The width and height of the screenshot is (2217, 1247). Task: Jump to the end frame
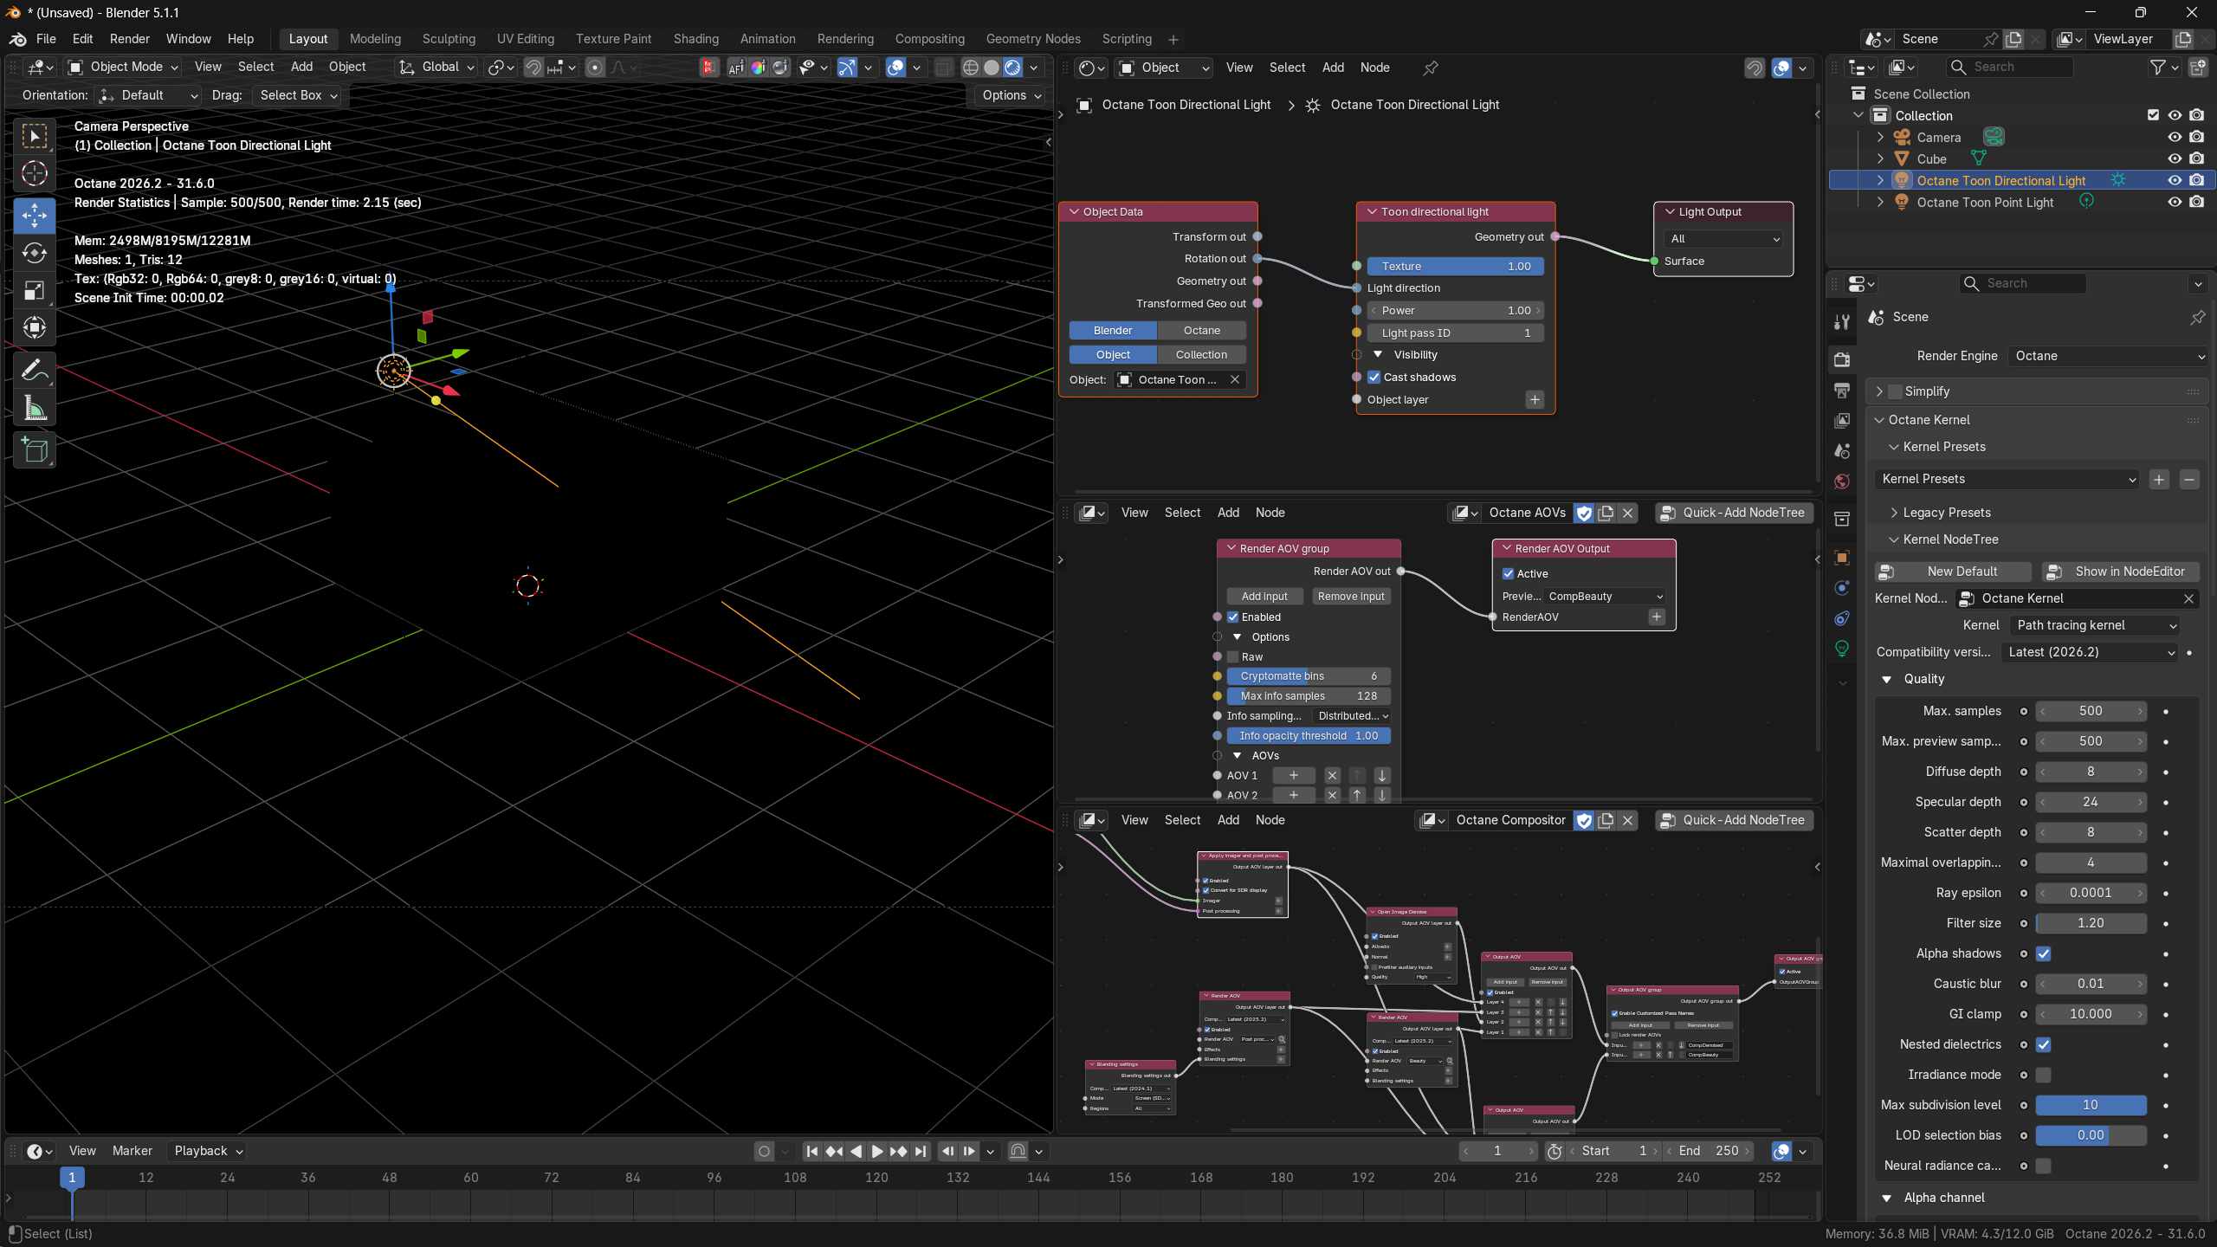point(921,1151)
